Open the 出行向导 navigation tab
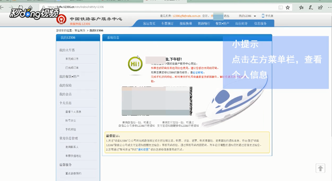The width and height of the screenshot is (332, 181). (241, 24)
